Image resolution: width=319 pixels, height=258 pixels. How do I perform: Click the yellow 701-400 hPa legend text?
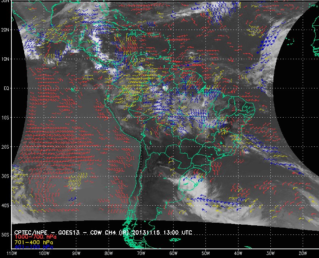click(34, 242)
